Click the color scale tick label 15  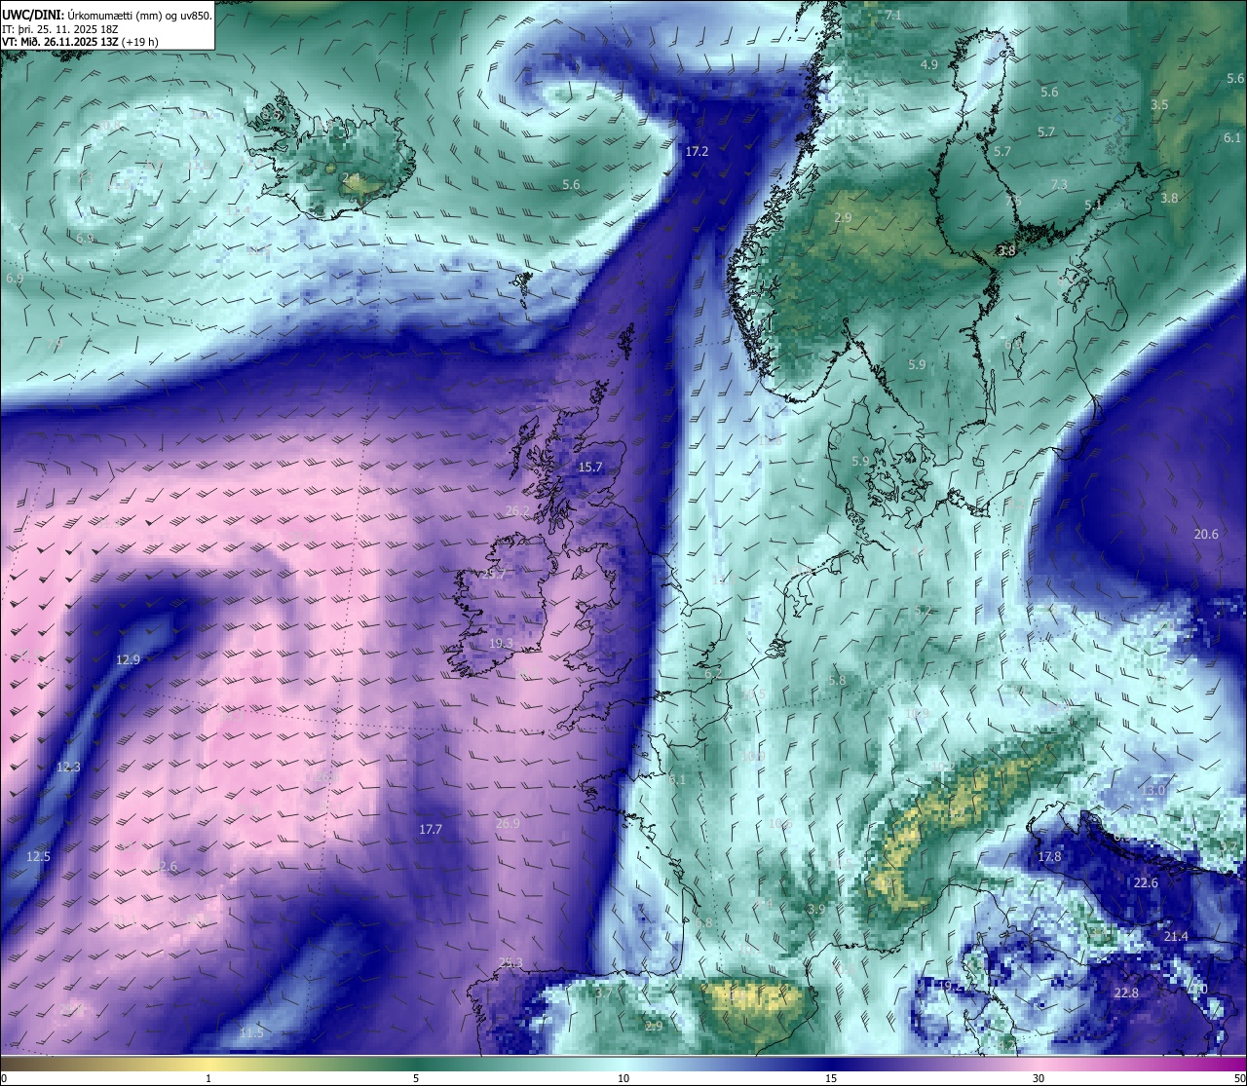click(831, 1078)
